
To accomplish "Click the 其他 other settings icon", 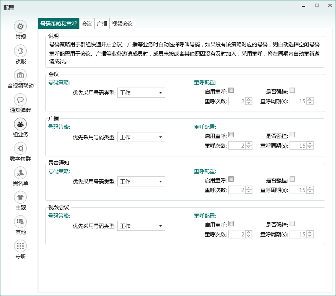I will pyautogui.click(x=20, y=222).
